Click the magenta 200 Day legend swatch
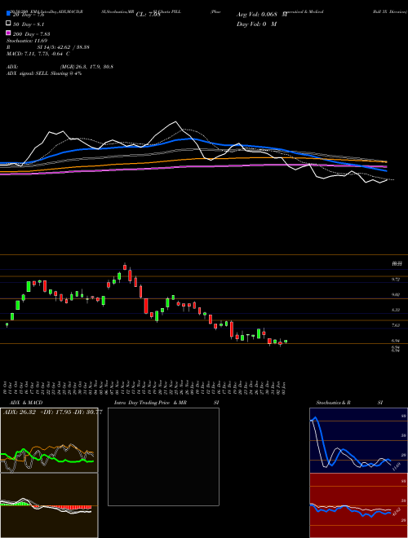The width and height of the screenshot is (408, 538). tap(8, 33)
